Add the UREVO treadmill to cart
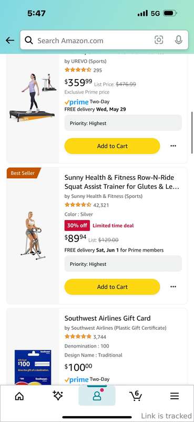194x422 pixels. click(112, 146)
